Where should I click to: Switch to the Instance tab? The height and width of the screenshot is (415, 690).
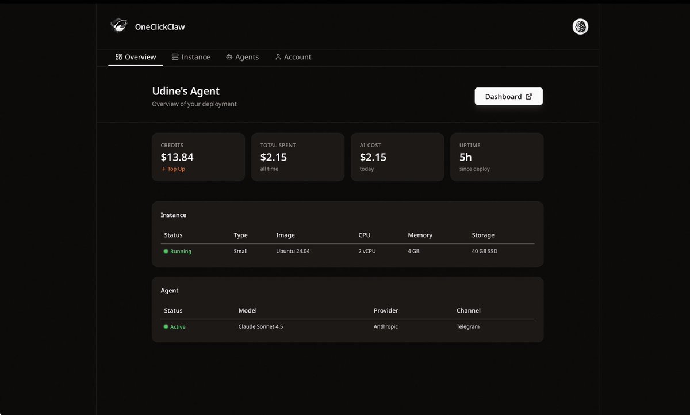(x=191, y=57)
